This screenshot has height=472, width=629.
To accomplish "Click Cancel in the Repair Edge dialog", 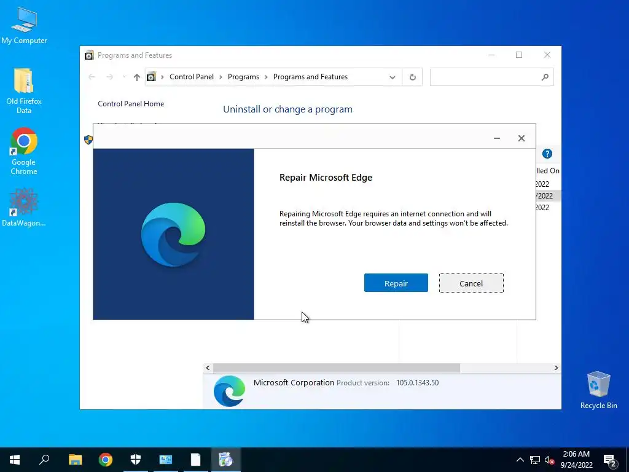I will pos(471,283).
